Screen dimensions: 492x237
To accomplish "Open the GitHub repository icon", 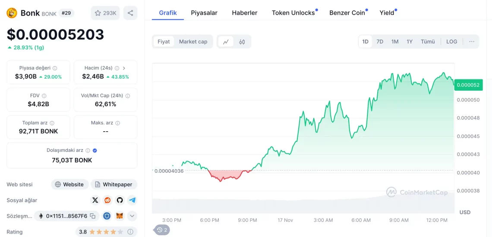I will [120, 200].
